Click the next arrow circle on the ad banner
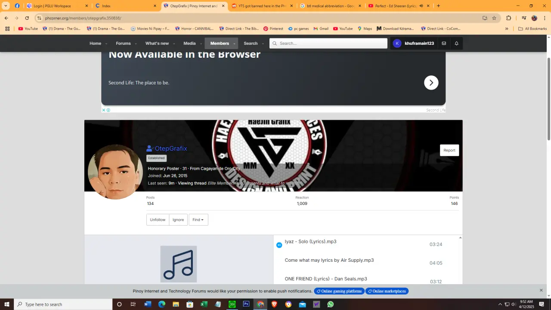This screenshot has width=551, height=310. [431, 83]
